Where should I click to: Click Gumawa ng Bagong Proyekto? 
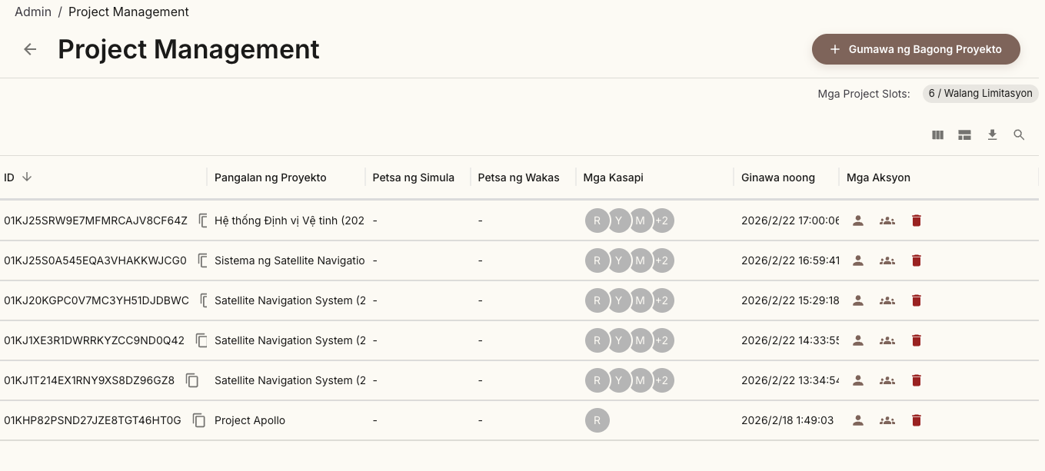click(916, 48)
